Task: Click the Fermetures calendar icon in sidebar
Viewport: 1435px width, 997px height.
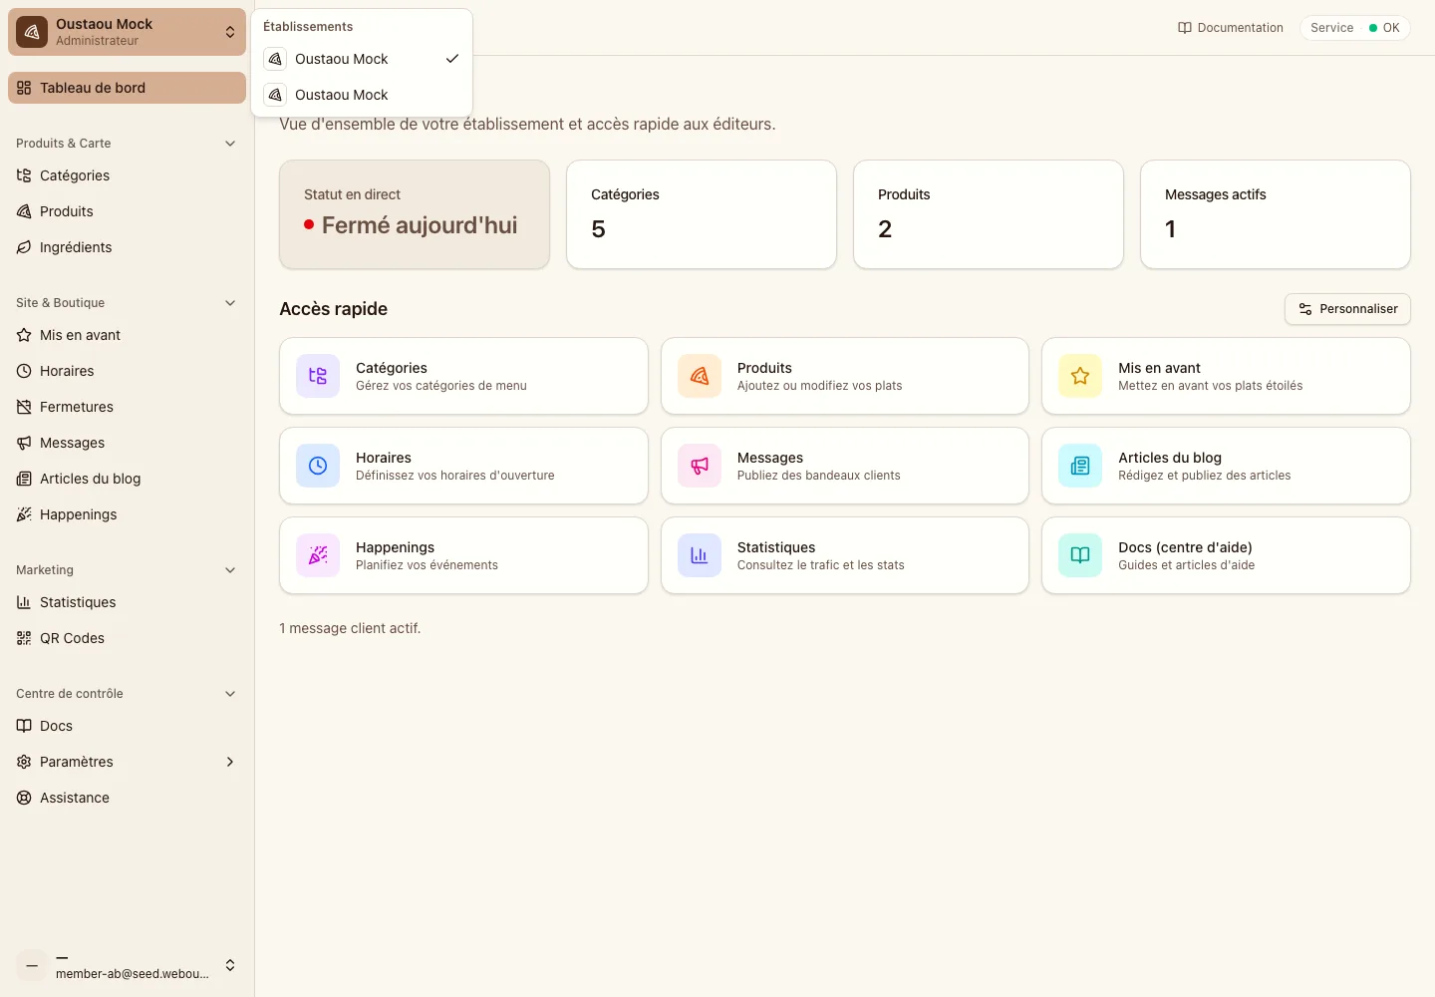Action: coord(24,407)
